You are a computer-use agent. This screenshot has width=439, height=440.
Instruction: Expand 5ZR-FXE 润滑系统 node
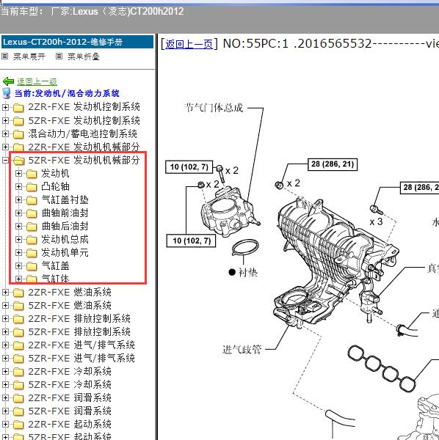(x=5, y=411)
